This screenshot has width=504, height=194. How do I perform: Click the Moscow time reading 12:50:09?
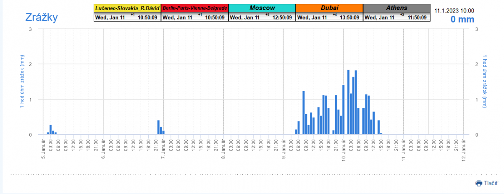[x=282, y=18]
